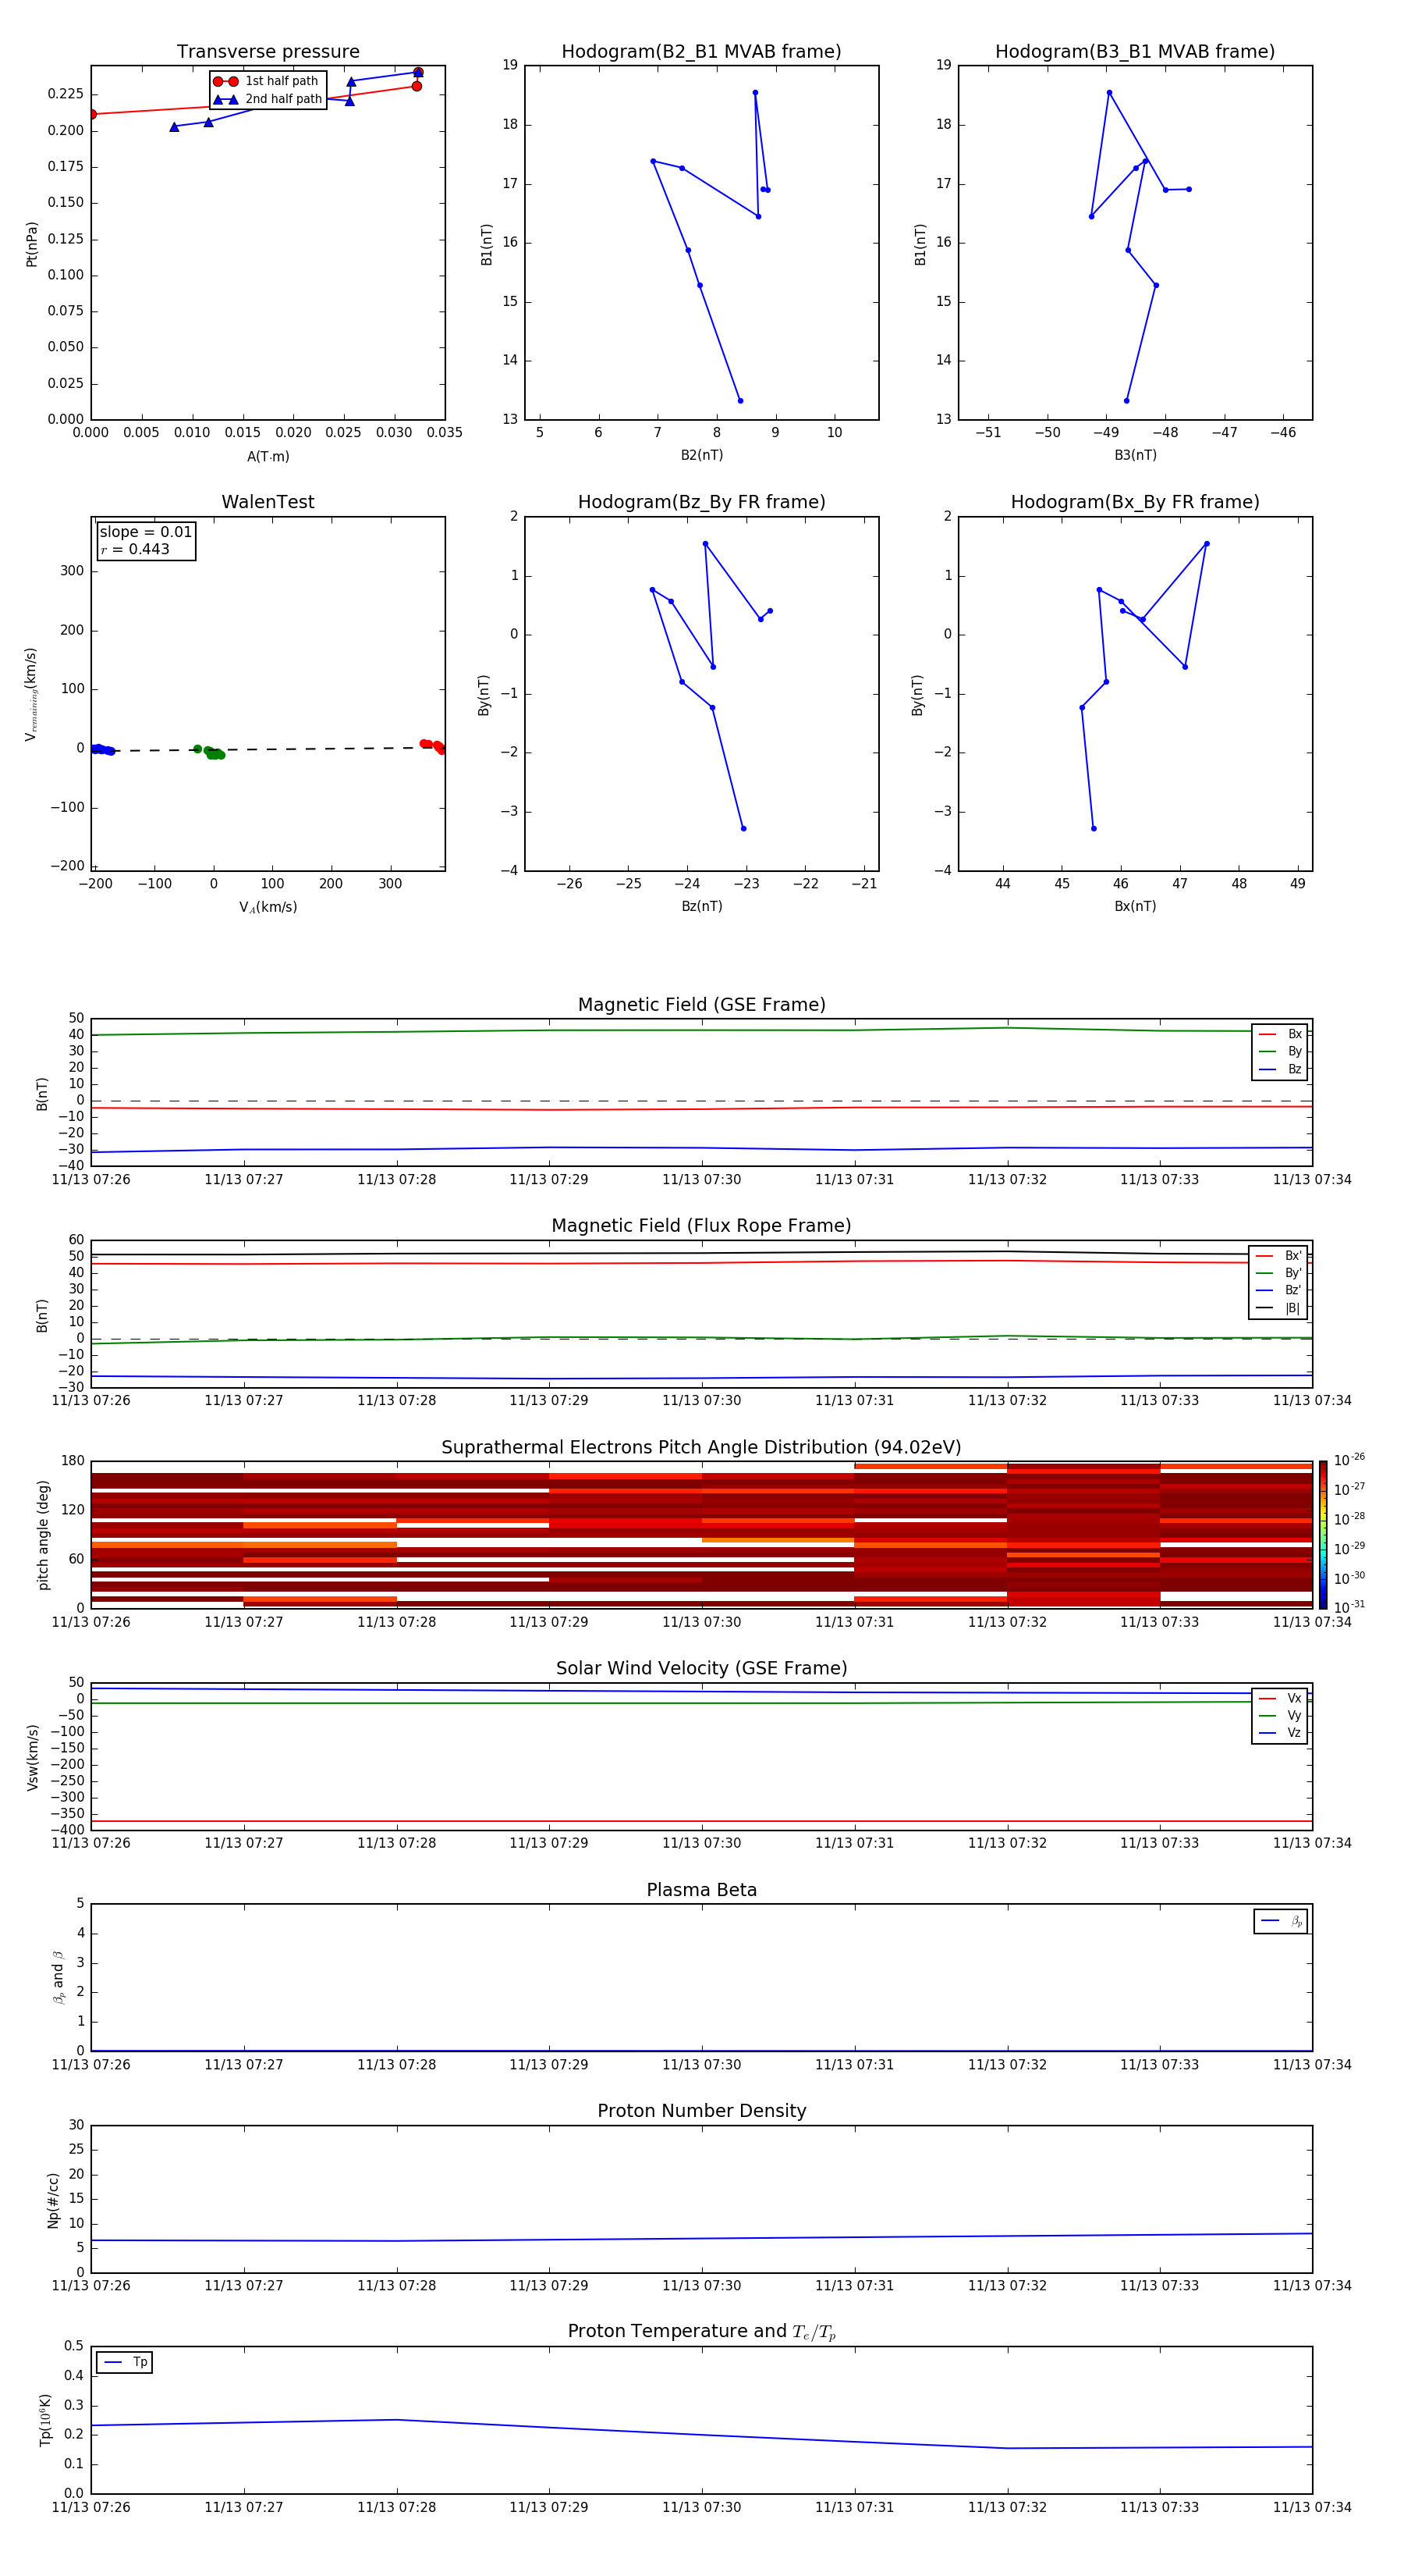Image resolution: width=1404 pixels, height=2576 pixels.
Task: Click the "Plasma Beta" title
Action: (701, 1891)
